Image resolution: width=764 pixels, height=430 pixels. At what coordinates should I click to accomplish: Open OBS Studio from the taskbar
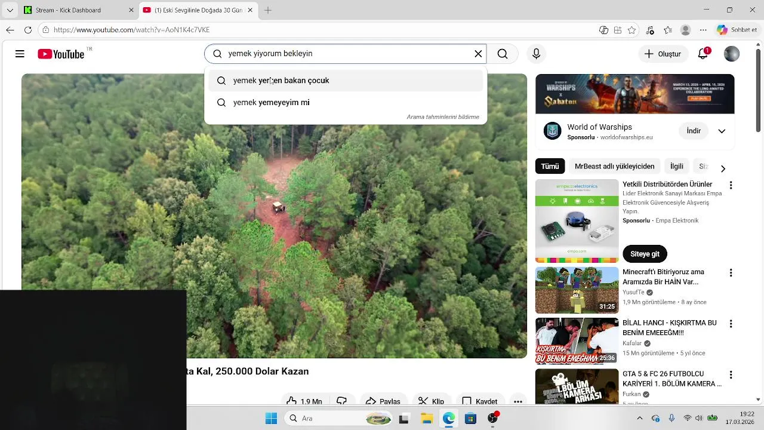(492, 418)
